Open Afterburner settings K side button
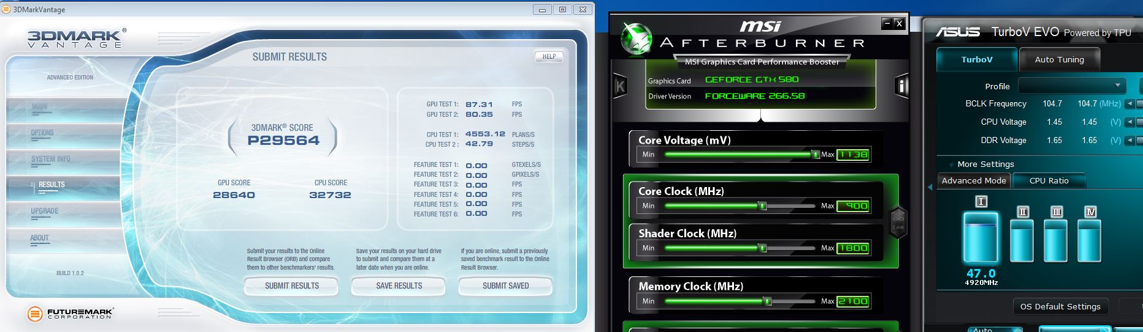Viewport: 1143px width, 332px height. click(x=620, y=87)
